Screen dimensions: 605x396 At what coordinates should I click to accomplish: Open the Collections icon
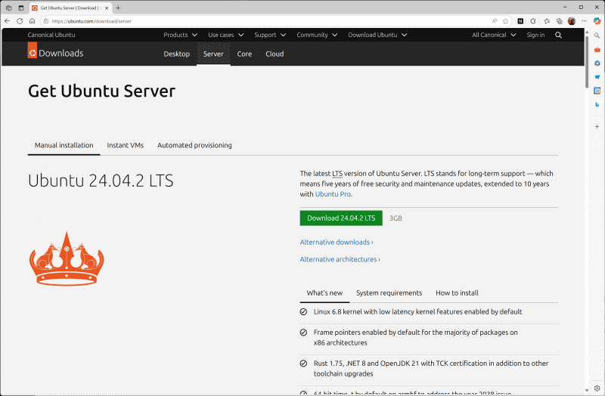559,21
